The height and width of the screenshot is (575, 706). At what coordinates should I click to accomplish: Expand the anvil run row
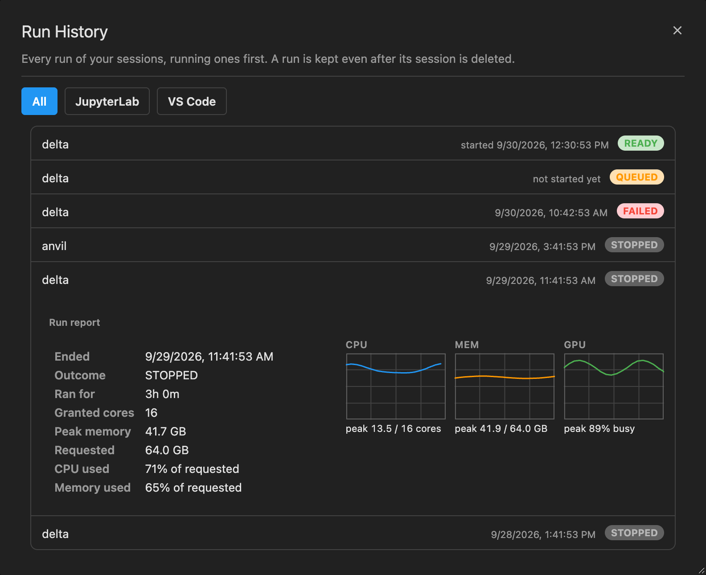point(353,245)
